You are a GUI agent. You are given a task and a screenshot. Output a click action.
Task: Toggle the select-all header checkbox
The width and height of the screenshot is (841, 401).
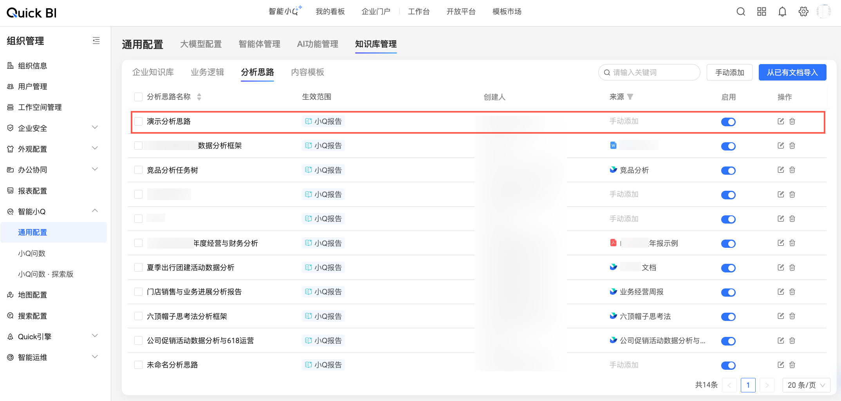[x=138, y=97]
